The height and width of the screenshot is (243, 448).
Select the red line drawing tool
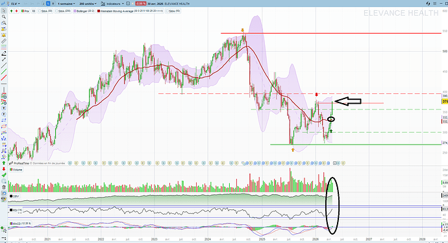point(4,78)
